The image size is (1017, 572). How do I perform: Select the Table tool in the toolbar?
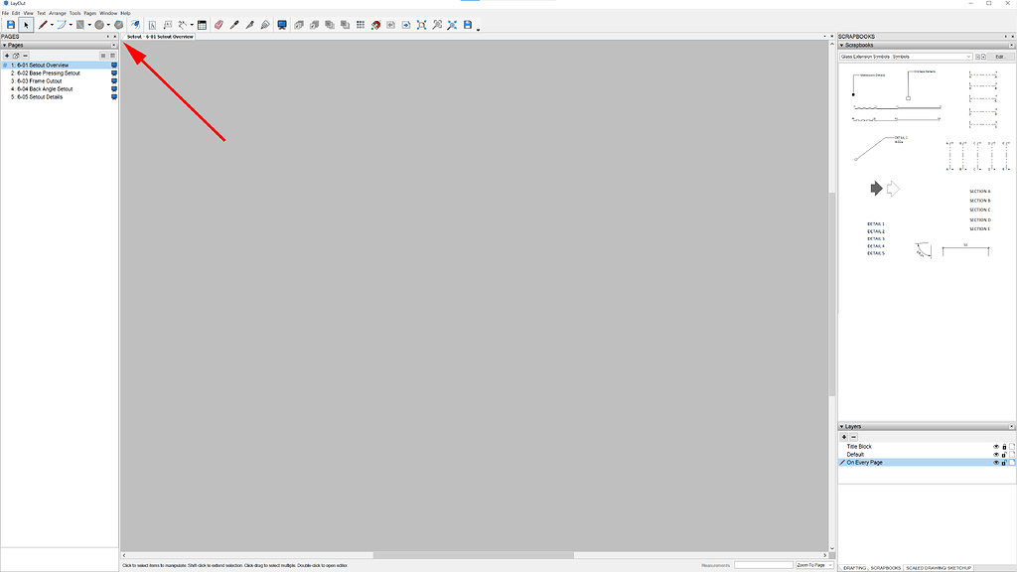coord(202,25)
